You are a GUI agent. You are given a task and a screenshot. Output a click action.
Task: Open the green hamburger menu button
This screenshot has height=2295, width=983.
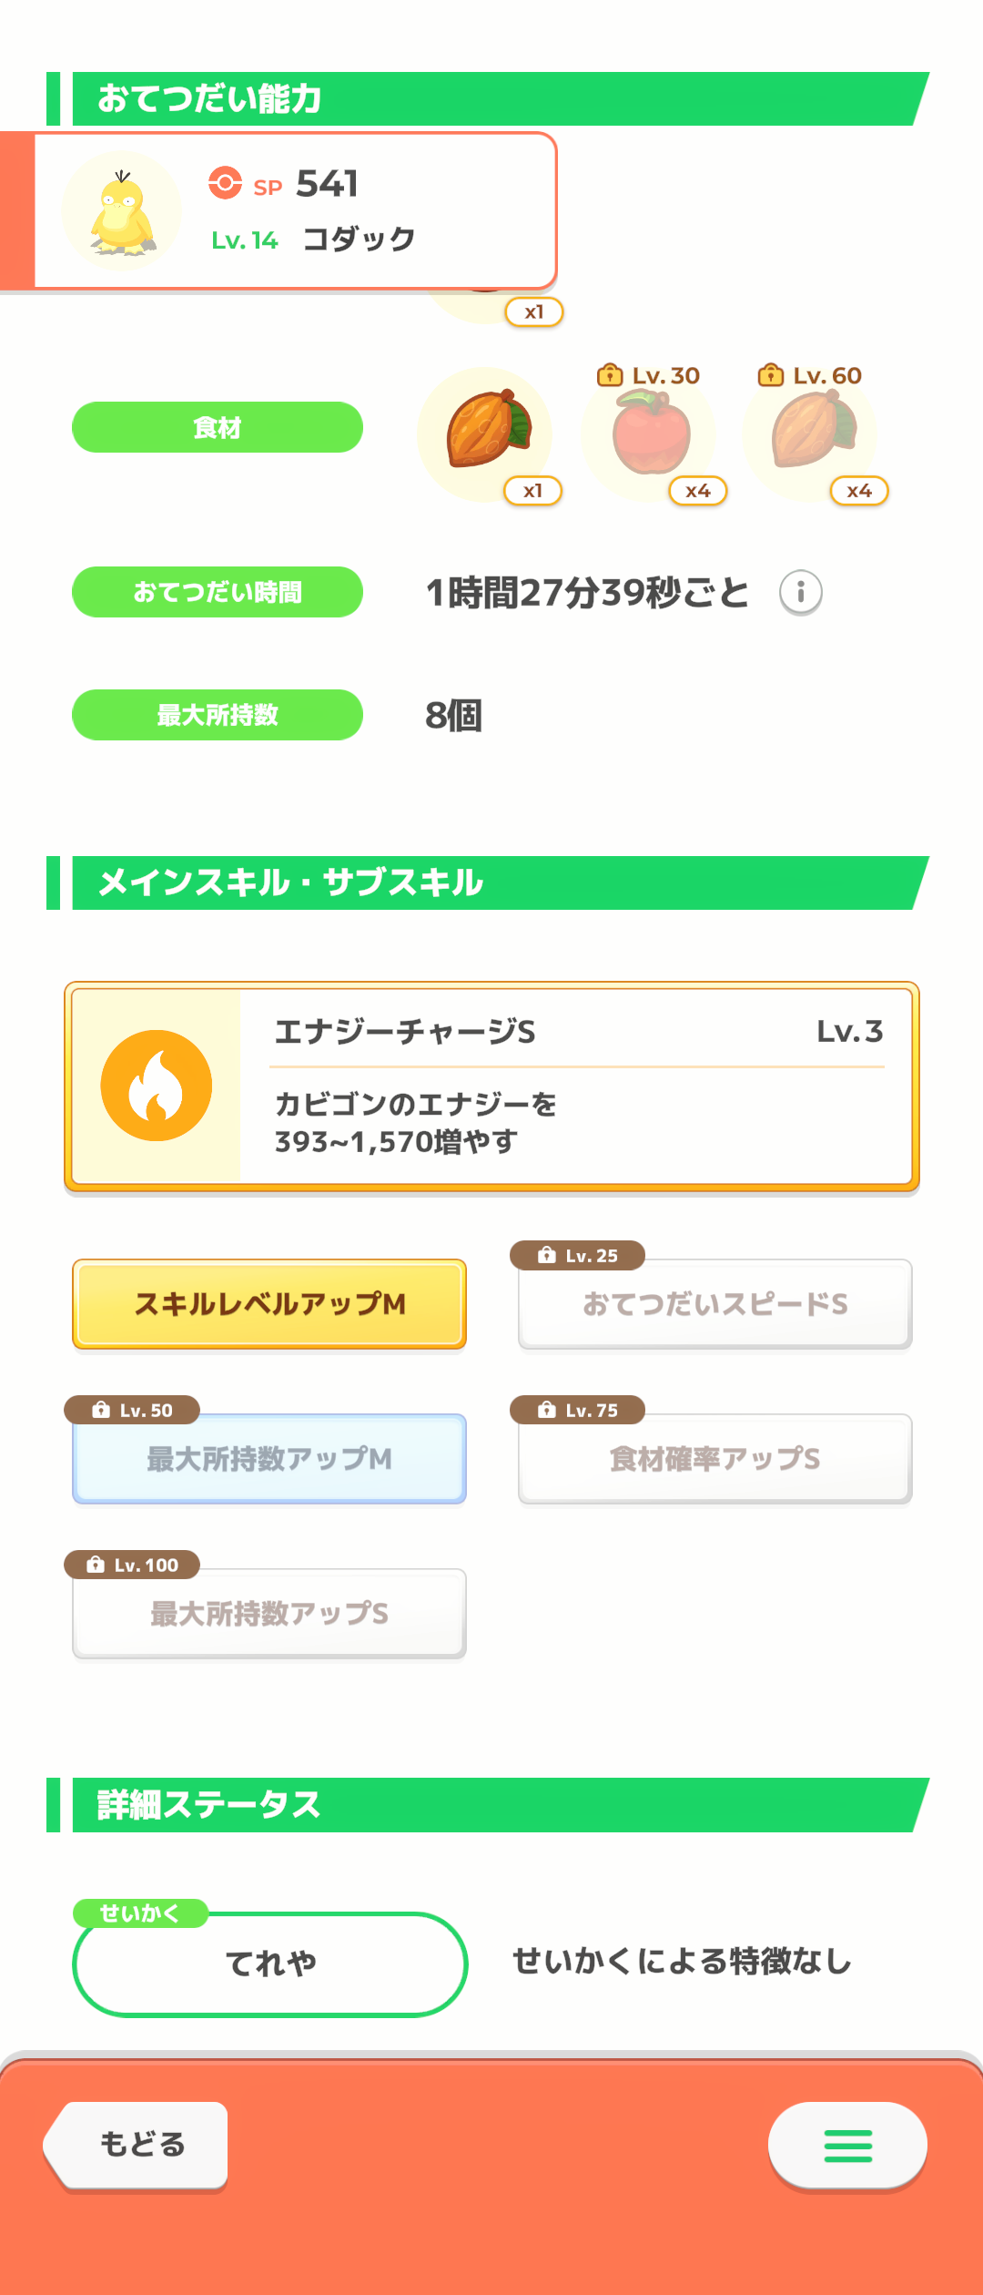[847, 2146]
